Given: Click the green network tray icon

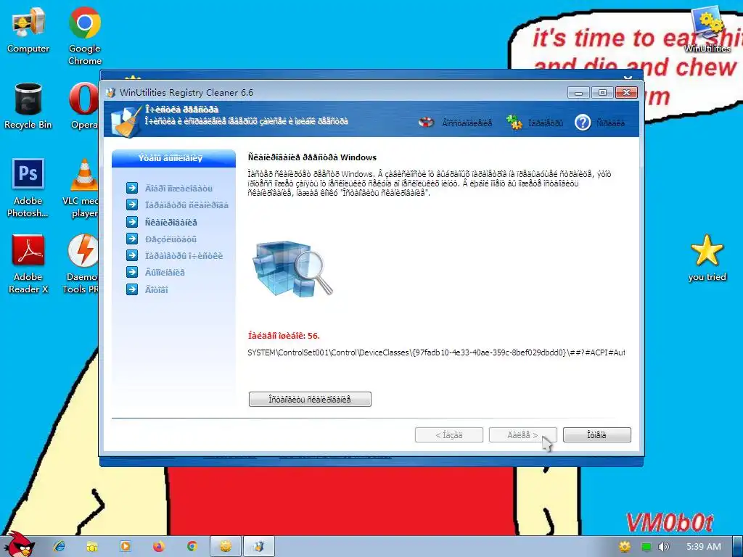Looking at the screenshot, I should [x=646, y=547].
